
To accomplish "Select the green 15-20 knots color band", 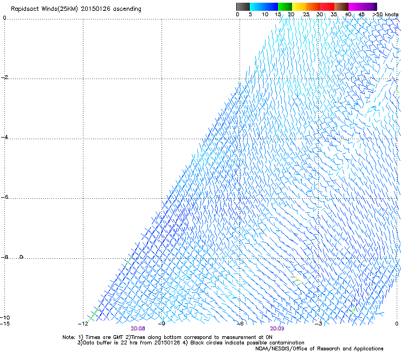I will 285,6.
